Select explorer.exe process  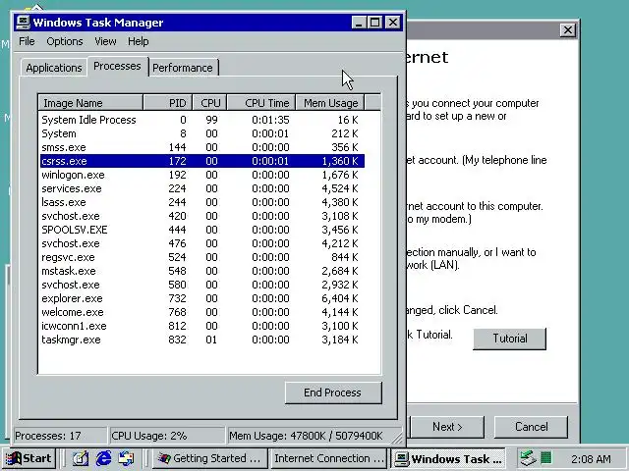click(x=201, y=298)
